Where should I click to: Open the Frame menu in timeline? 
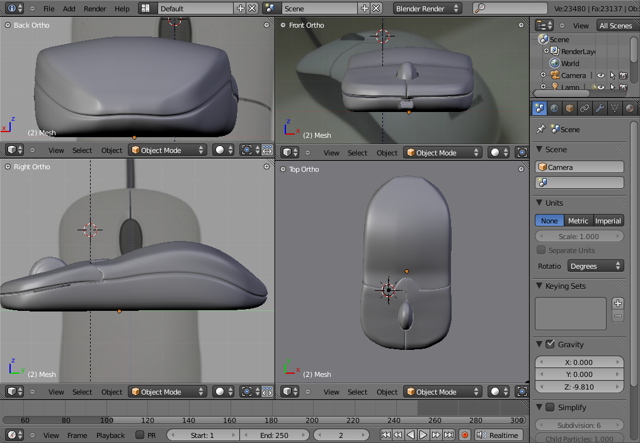(x=77, y=435)
